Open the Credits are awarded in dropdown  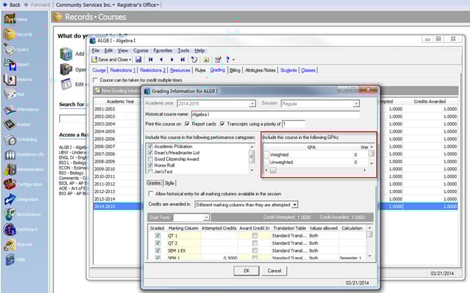pyautogui.click(x=295, y=204)
